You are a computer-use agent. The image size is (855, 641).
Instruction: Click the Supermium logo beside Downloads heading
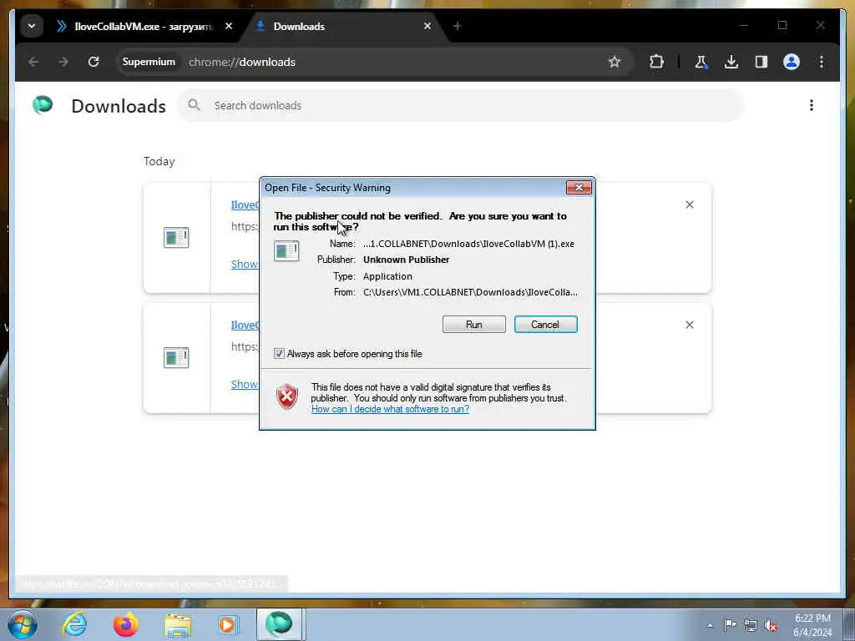point(43,104)
